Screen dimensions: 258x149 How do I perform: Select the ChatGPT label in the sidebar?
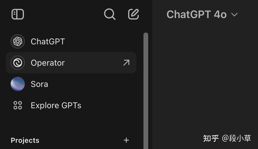(48, 41)
